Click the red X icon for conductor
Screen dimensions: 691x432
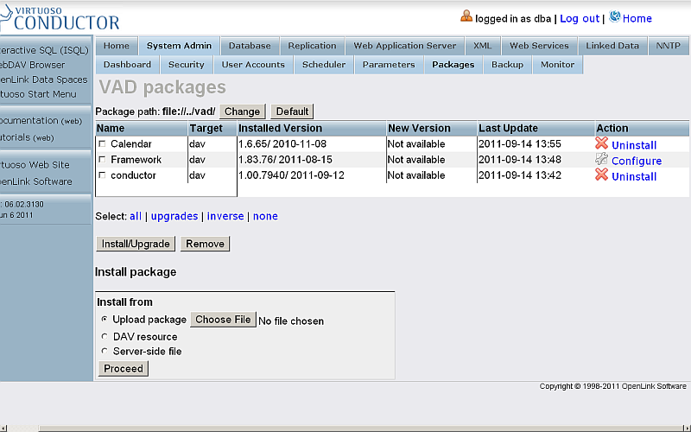601,175
